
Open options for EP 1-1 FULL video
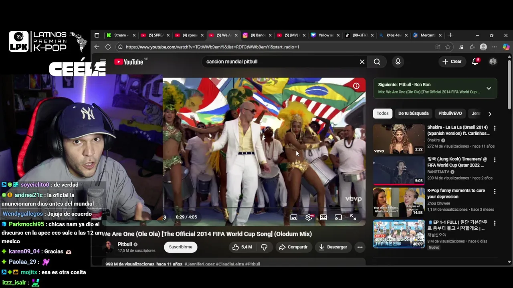coord(495,223)
